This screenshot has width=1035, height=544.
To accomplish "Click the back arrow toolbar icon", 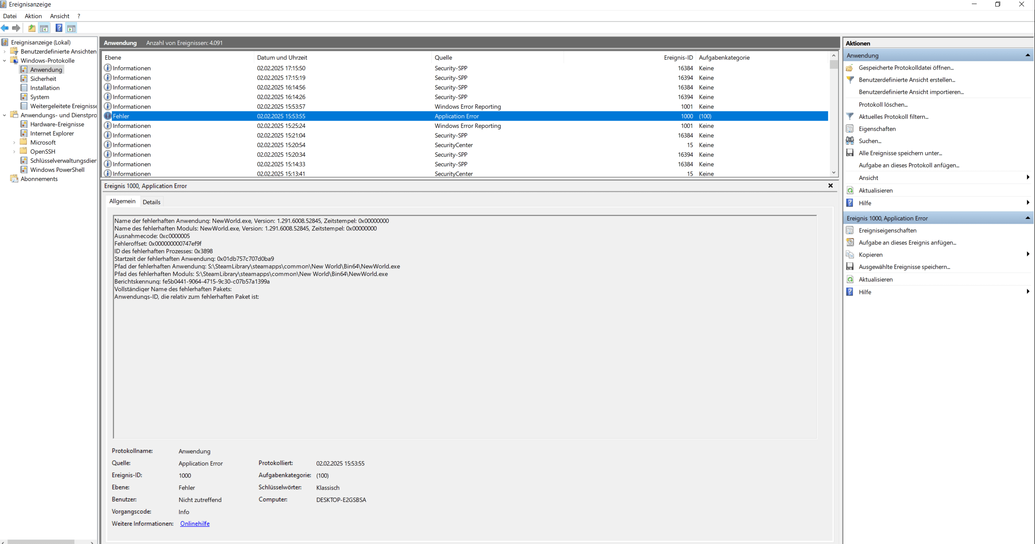I will point(5,28).
